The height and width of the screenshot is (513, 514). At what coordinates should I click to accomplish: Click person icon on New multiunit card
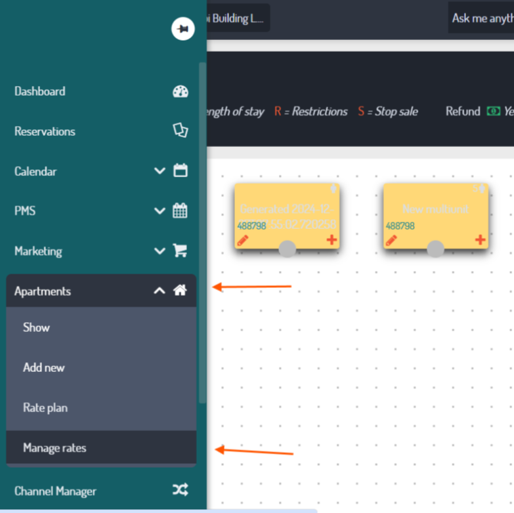coord(482,188)
